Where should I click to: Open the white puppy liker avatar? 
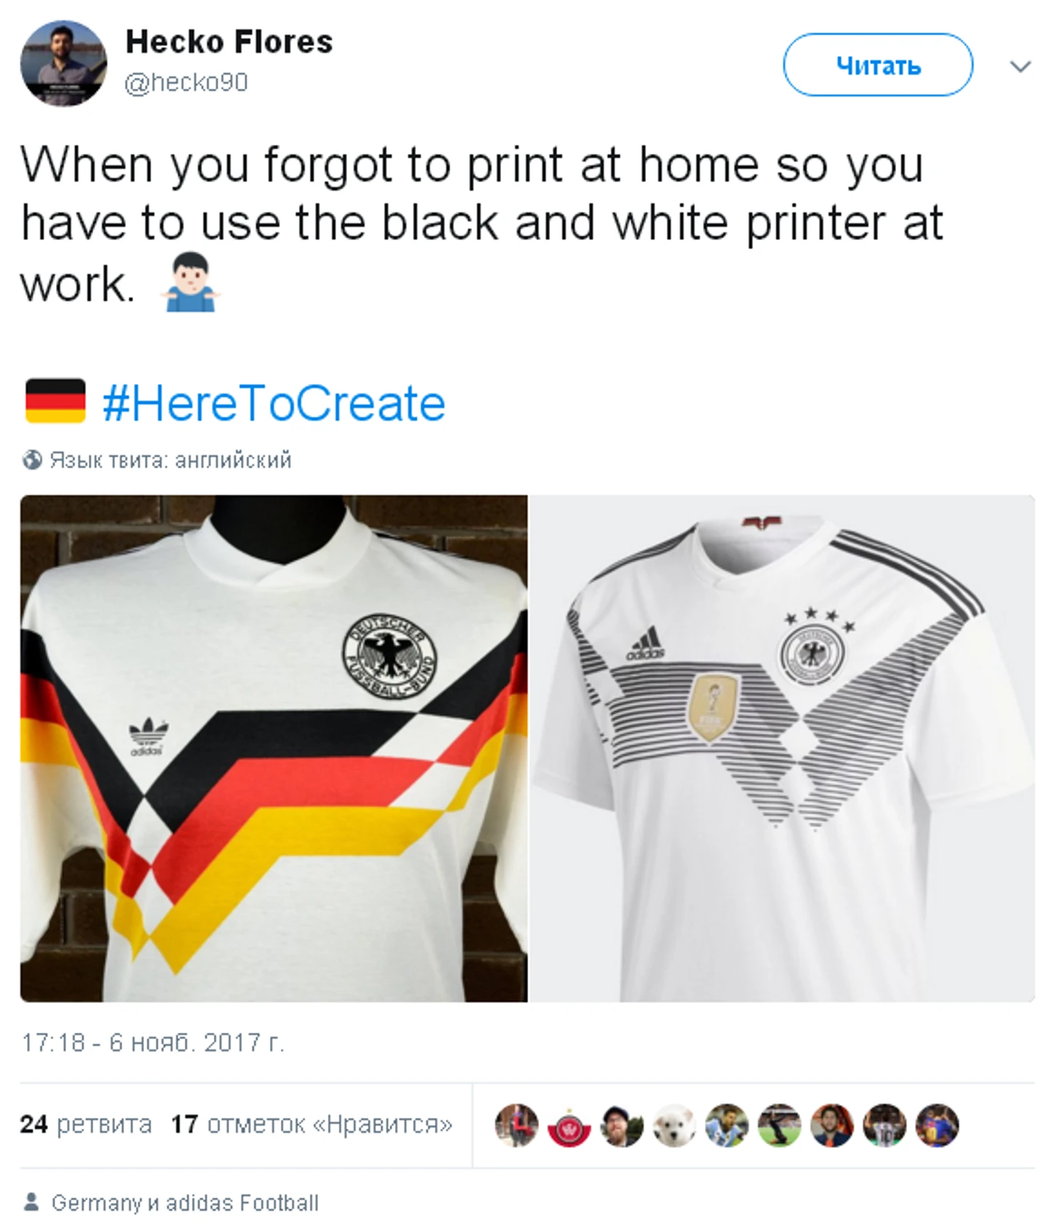[x=674, y=1125]
